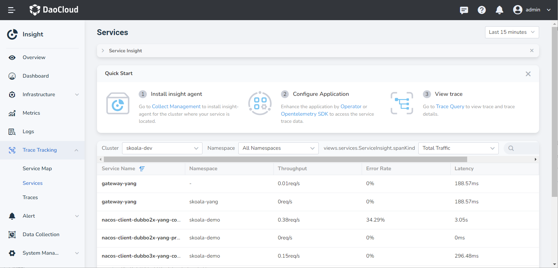The image size is (558, 268).
Task: Click the hamburger menu icon in header
Action: (12, 10)
